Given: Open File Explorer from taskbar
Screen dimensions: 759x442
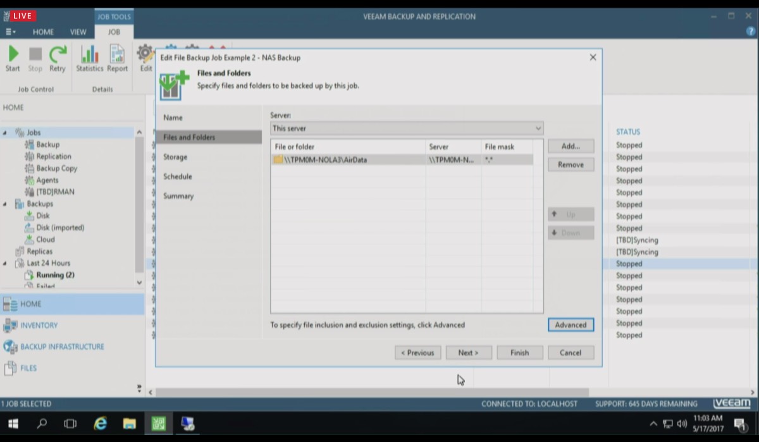Looking at the screenshot, I should (129, 424).
